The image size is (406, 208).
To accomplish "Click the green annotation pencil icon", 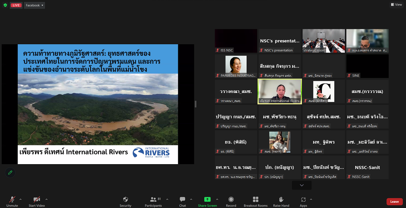I will (10, 172).
